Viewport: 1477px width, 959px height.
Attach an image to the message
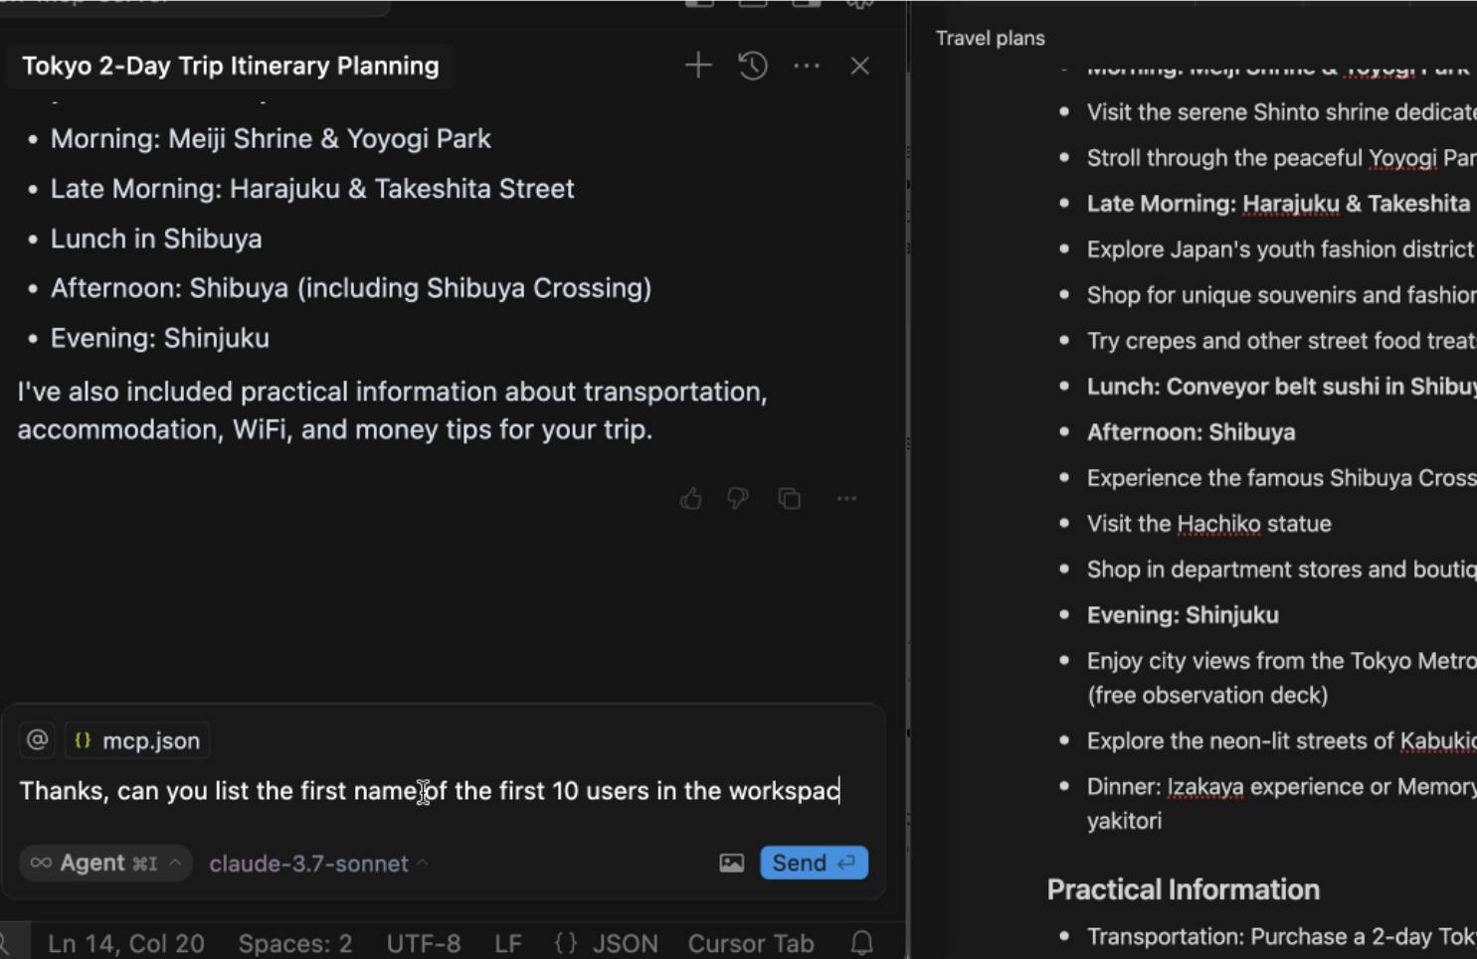tap(731, 864)
